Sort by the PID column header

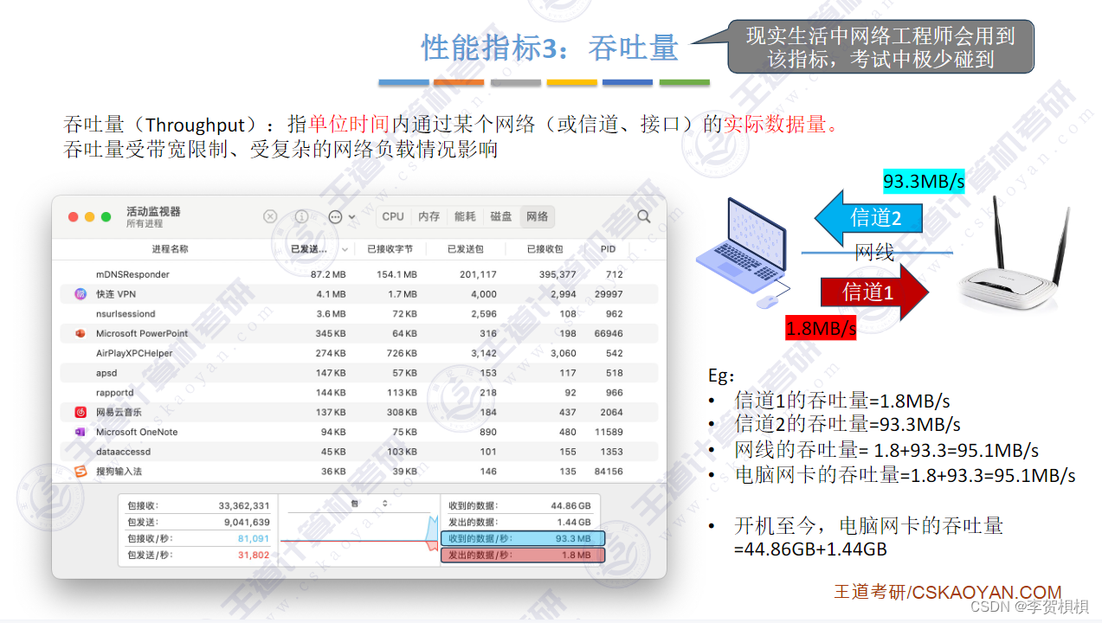point(609,249)
